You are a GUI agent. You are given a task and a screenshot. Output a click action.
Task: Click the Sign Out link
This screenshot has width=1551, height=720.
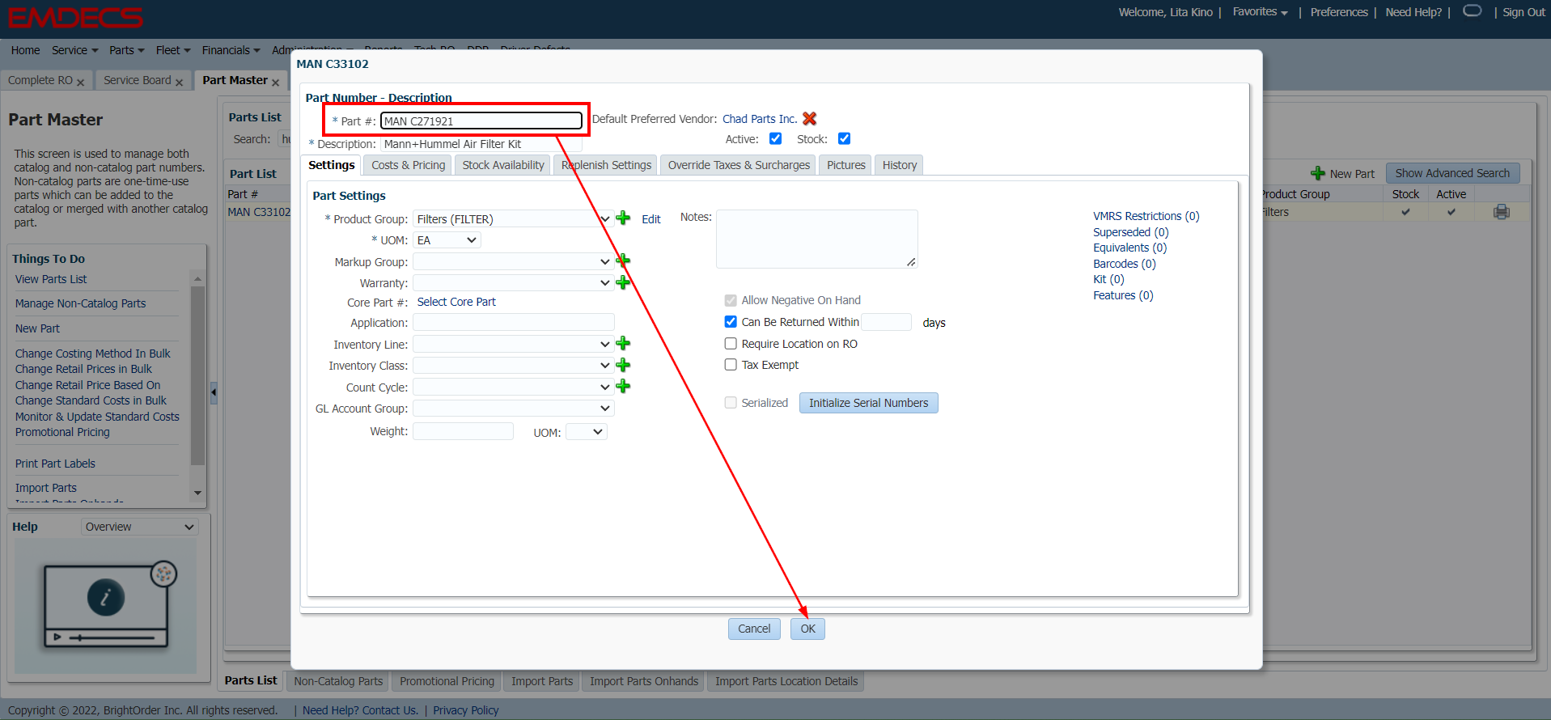coord(1523,12)
